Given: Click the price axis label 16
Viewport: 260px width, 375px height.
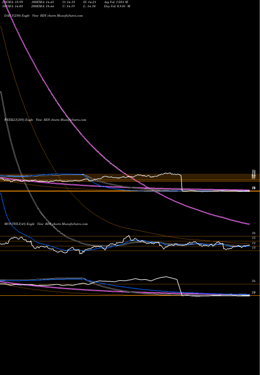Looking at the screenshot, I should (x=254, y=233).
